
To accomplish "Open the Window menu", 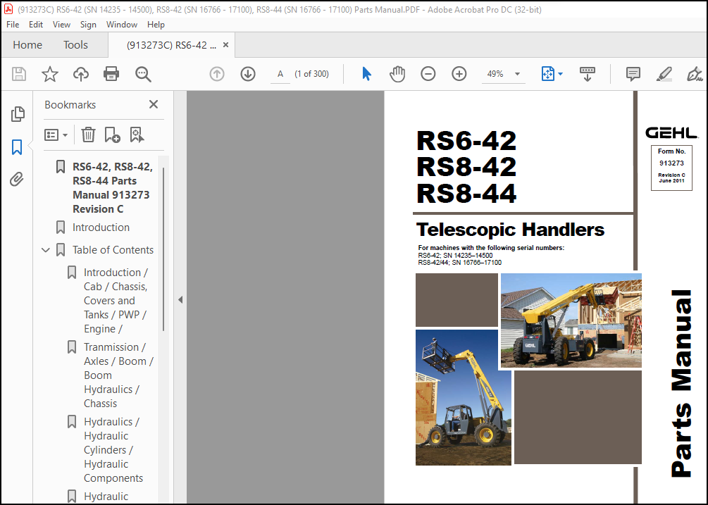I will [121, 25].
